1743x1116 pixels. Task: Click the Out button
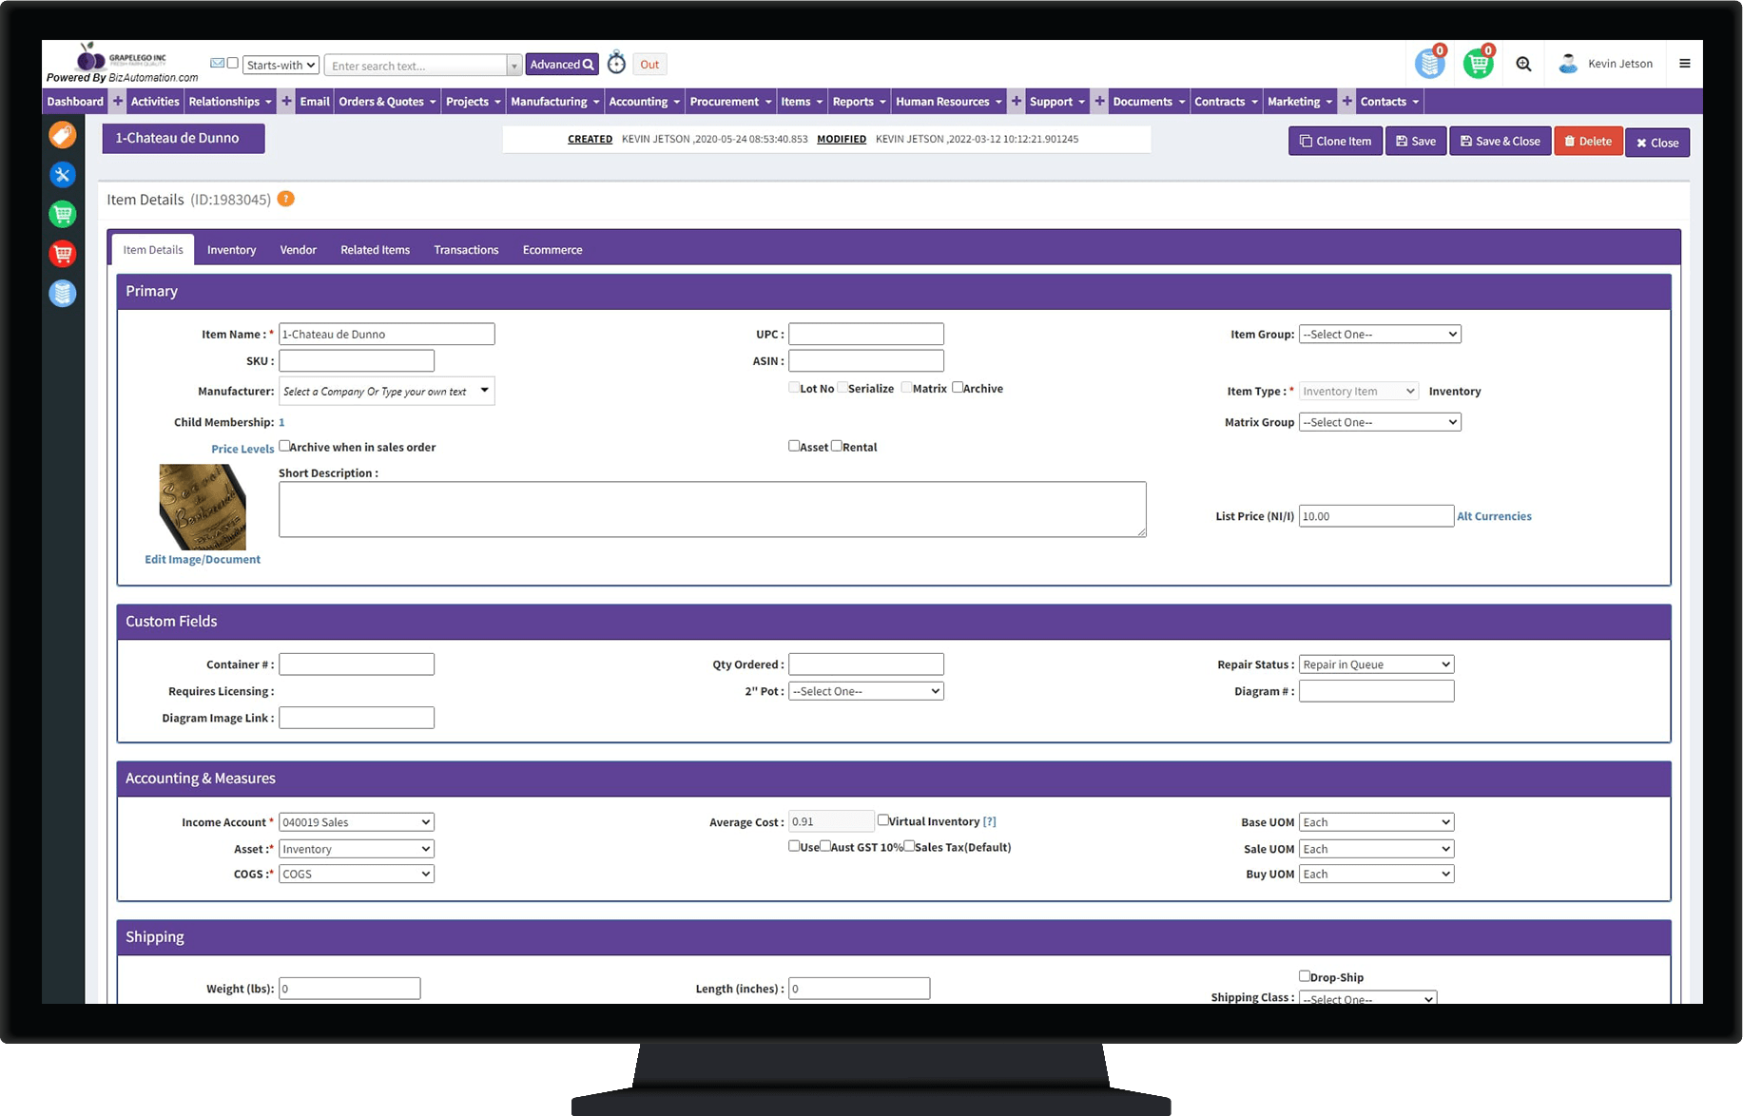(x=649, y=65)
